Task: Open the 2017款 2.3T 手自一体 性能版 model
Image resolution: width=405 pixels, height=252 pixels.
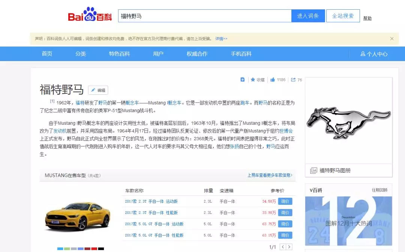Action: [x=151, y=213]
